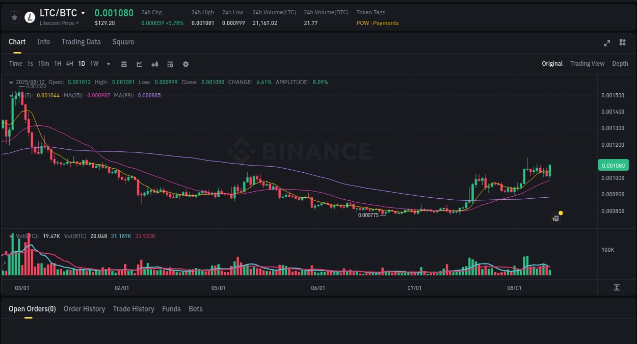Switch to the Trading View chart mode
The image size is (637, 344).
tap(587, 64)
